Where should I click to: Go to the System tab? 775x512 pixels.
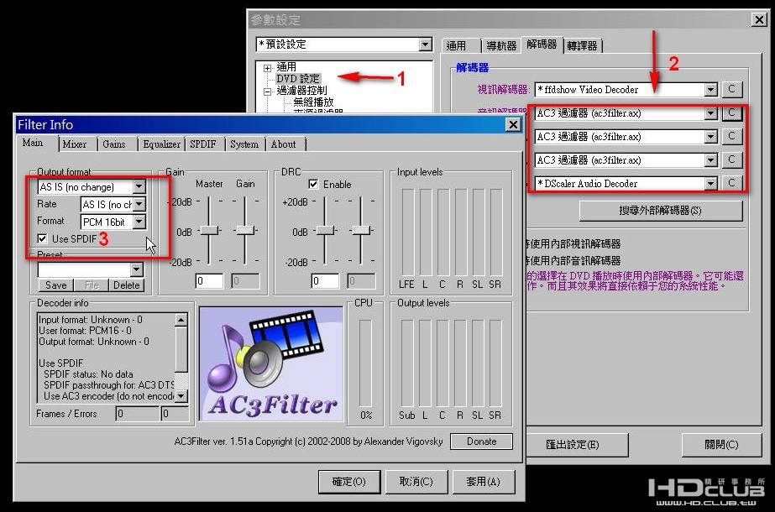pyautogui.click(x=244, y=144)
